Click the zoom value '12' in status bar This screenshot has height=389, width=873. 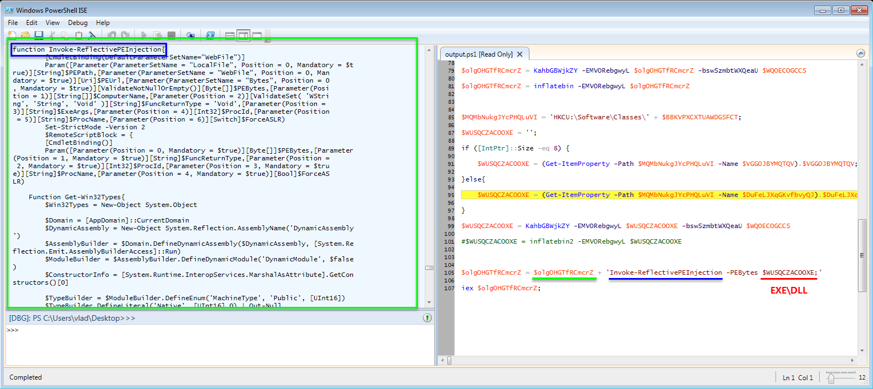[x=862, y=377]
